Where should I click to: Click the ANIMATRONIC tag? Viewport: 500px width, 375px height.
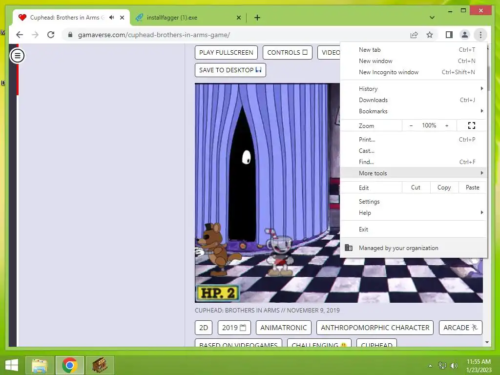point(284,328)
